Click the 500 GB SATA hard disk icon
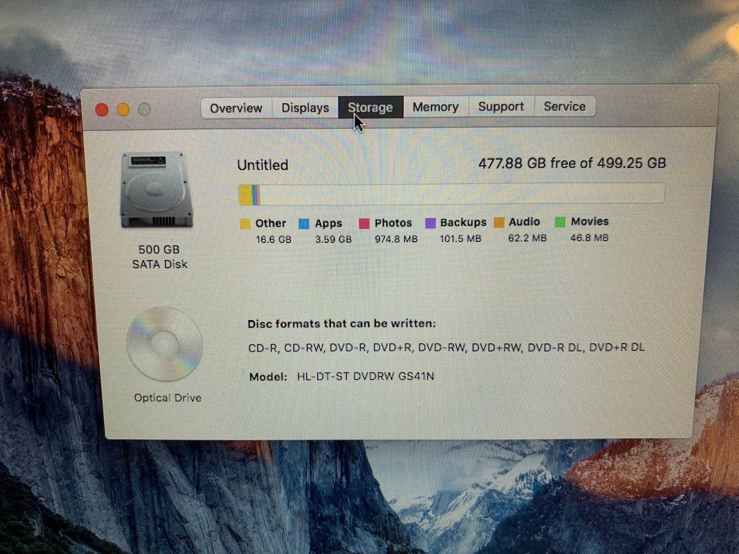Viewport: 739px width, 554px height. pos(156,191)
